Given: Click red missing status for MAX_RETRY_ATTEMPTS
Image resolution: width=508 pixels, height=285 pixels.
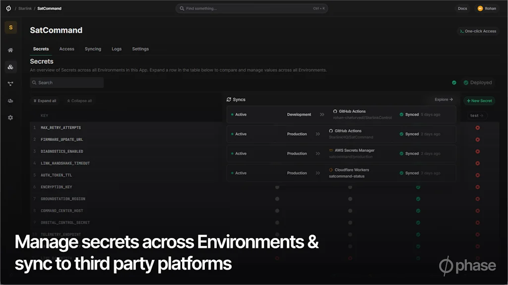Looking at the screenshot, I should pos(478,128).
